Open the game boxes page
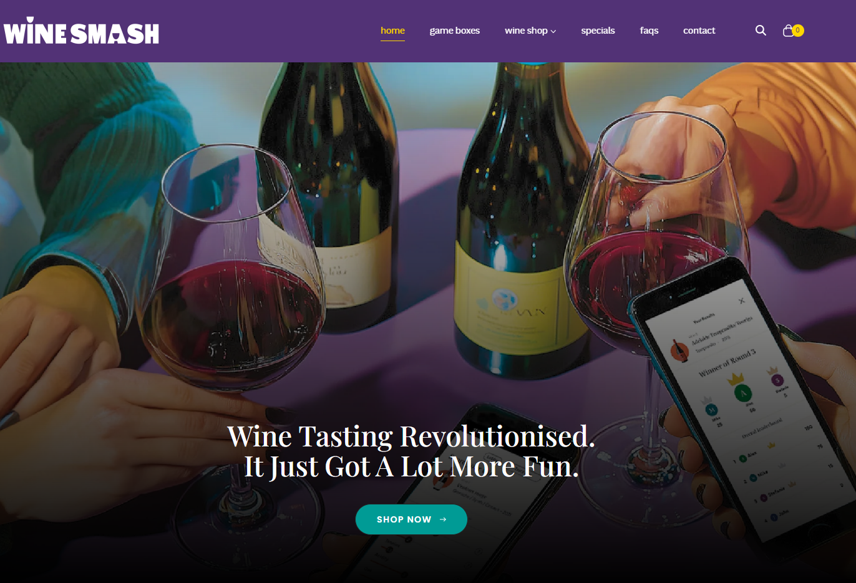Image resolution: width=856 pixels, height=583 pixels. point(454,31)
